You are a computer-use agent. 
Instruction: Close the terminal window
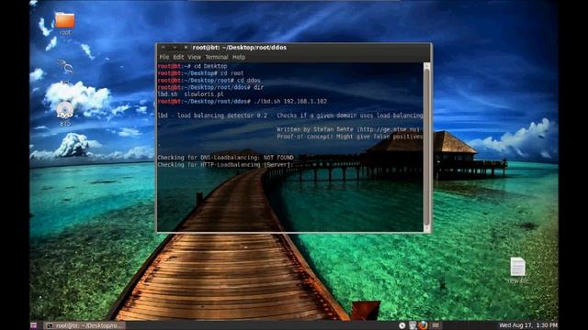[x=186, y=47]
